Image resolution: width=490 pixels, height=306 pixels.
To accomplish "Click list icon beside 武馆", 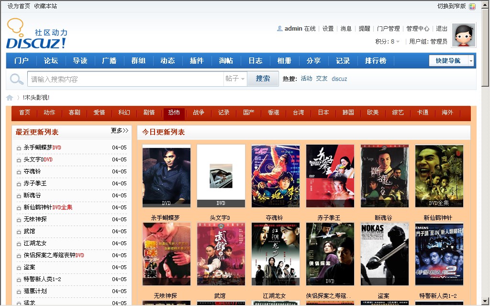I will [x=19, y=231].
